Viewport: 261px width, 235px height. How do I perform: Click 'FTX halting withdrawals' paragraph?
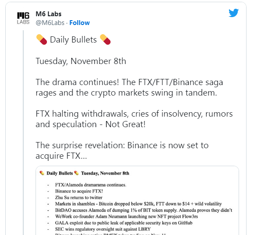click(x=134, y=119)
